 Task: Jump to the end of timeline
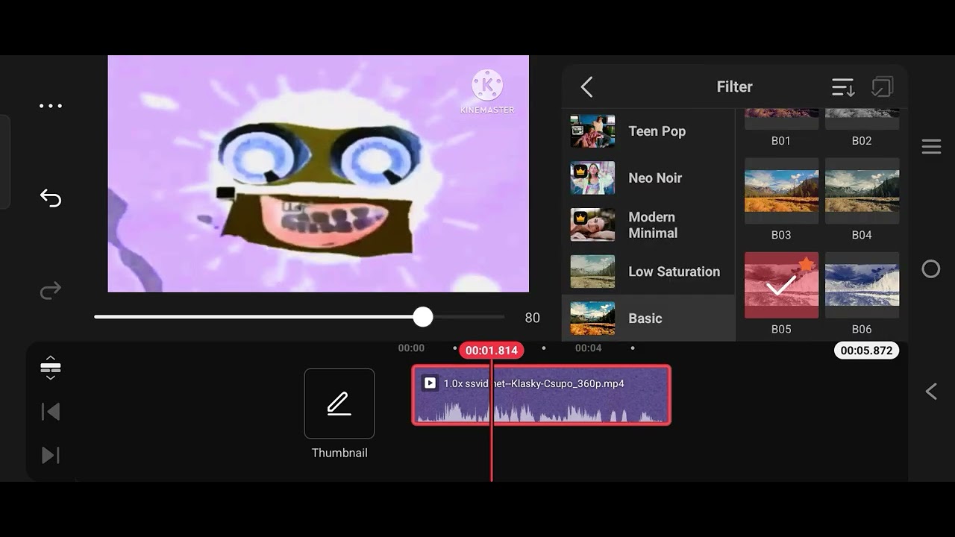(51, 455)
